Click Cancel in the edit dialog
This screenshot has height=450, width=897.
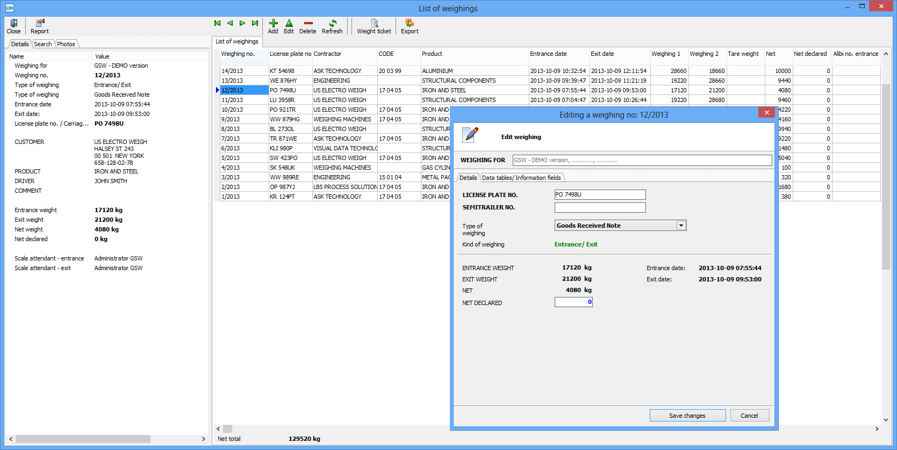[x=749, y=416]
